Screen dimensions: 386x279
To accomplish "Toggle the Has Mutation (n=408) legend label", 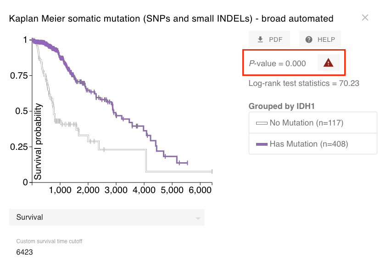I will click(x=308, y=144).
